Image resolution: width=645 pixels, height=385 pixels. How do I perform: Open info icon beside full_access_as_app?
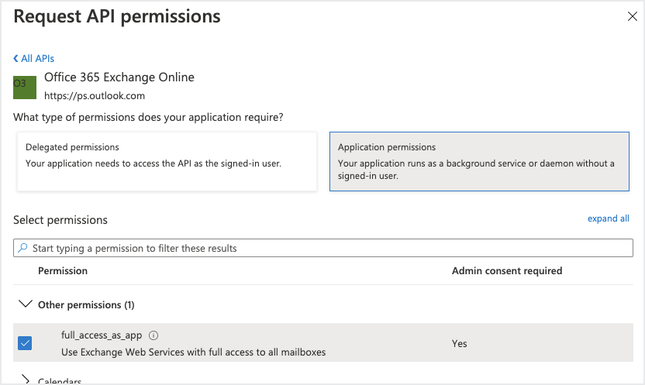[153, 335]
